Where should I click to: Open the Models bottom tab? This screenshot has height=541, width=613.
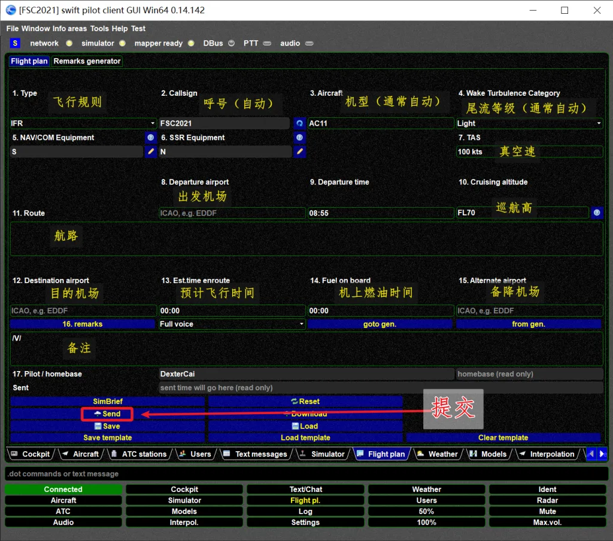[x=488, y=454]
